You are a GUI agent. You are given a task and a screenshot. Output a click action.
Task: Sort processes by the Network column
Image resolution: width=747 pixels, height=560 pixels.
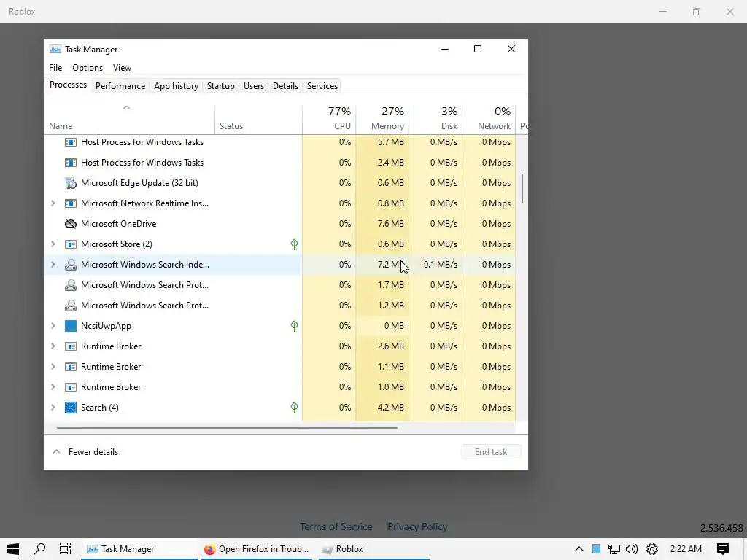click(x=489, y=119)
